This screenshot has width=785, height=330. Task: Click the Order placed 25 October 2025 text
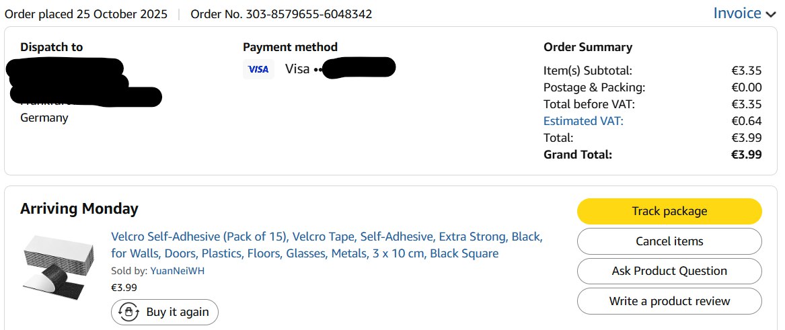[85, 13]
